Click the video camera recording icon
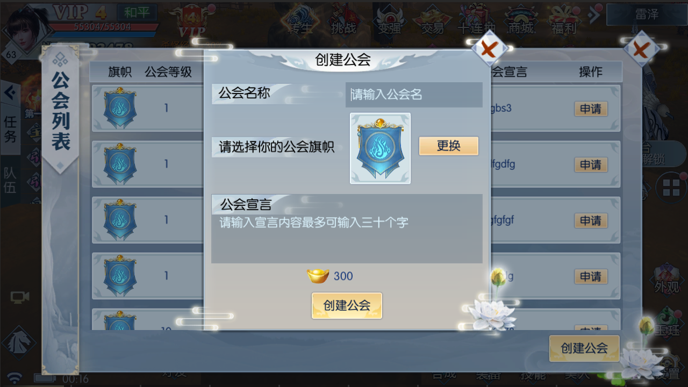This screenshot has height=387, width=688. pos(20,297)
